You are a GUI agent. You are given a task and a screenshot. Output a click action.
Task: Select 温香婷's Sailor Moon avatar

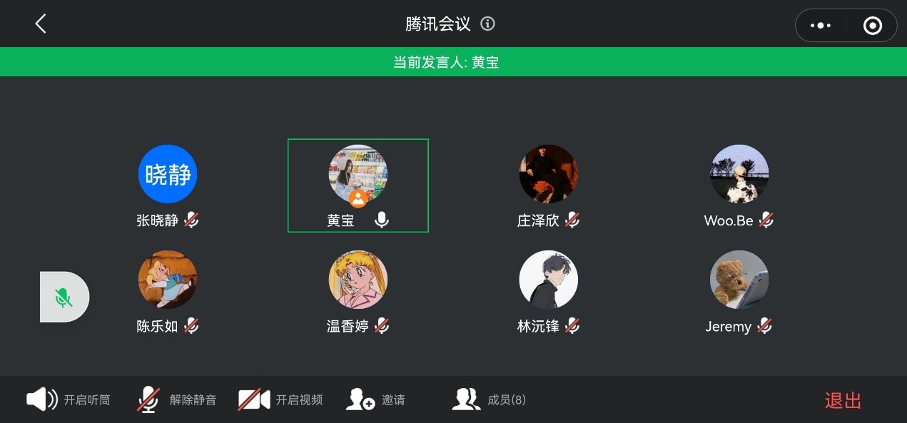point(358,280)
